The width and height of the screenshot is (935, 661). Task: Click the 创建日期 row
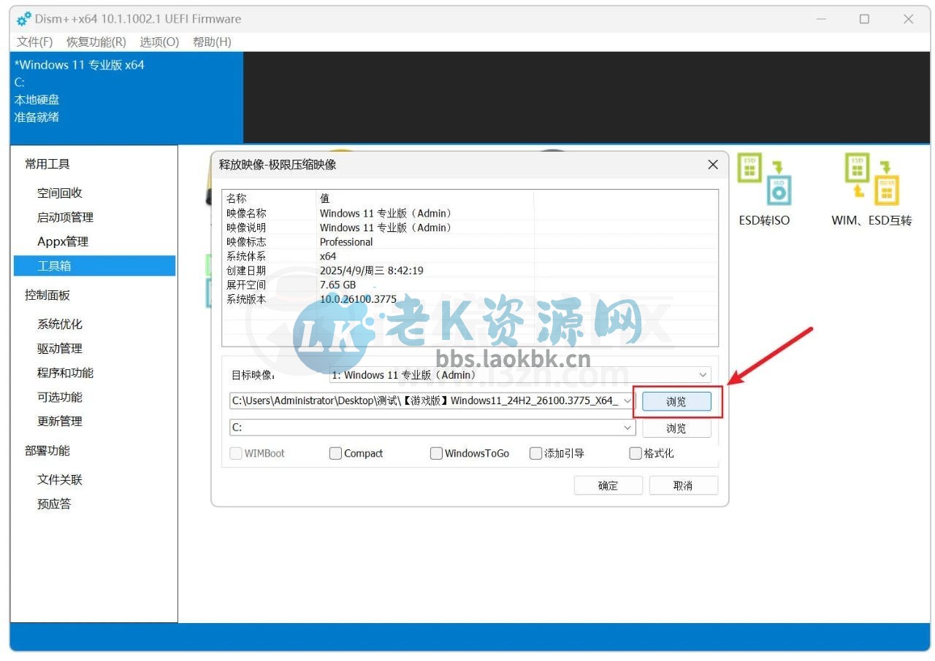point(470,271)
